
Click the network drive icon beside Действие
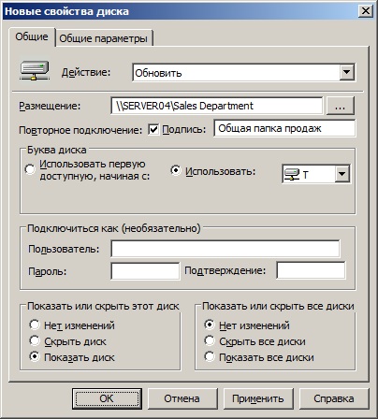(x=35, y=71)
